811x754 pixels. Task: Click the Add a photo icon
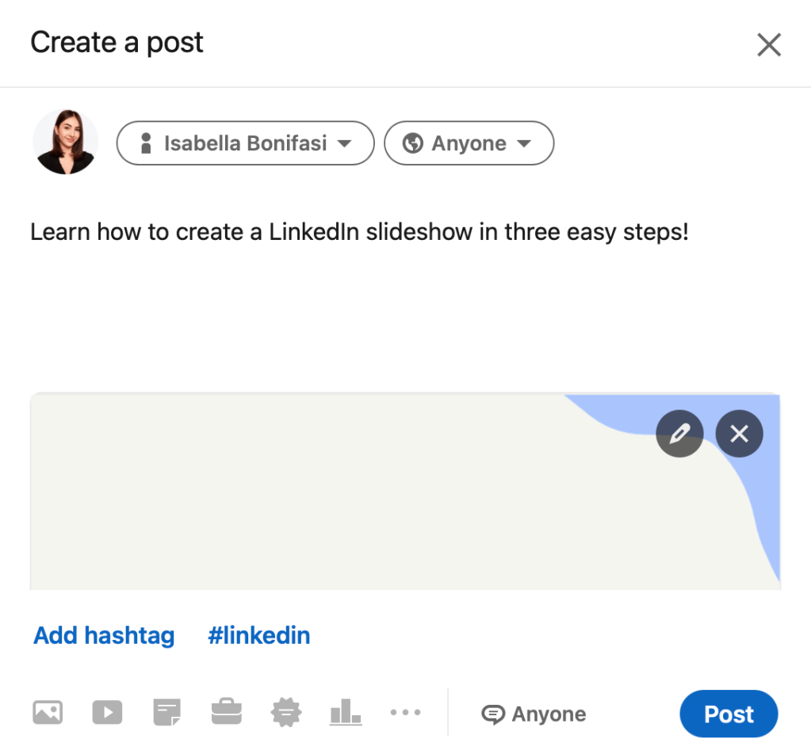[x=48, y=712]
